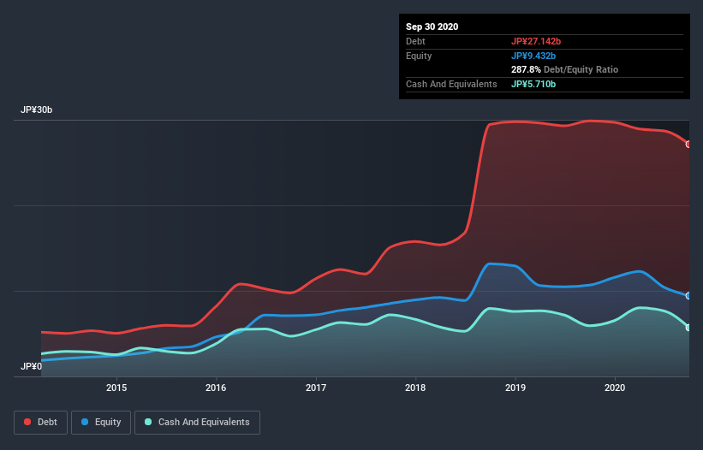Click the JP¥0 y-axis label
The height and width of the screenshot is (450, 703).
click(x=31, y=367)
